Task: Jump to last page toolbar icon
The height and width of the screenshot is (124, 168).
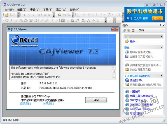Action: [38, 15]
